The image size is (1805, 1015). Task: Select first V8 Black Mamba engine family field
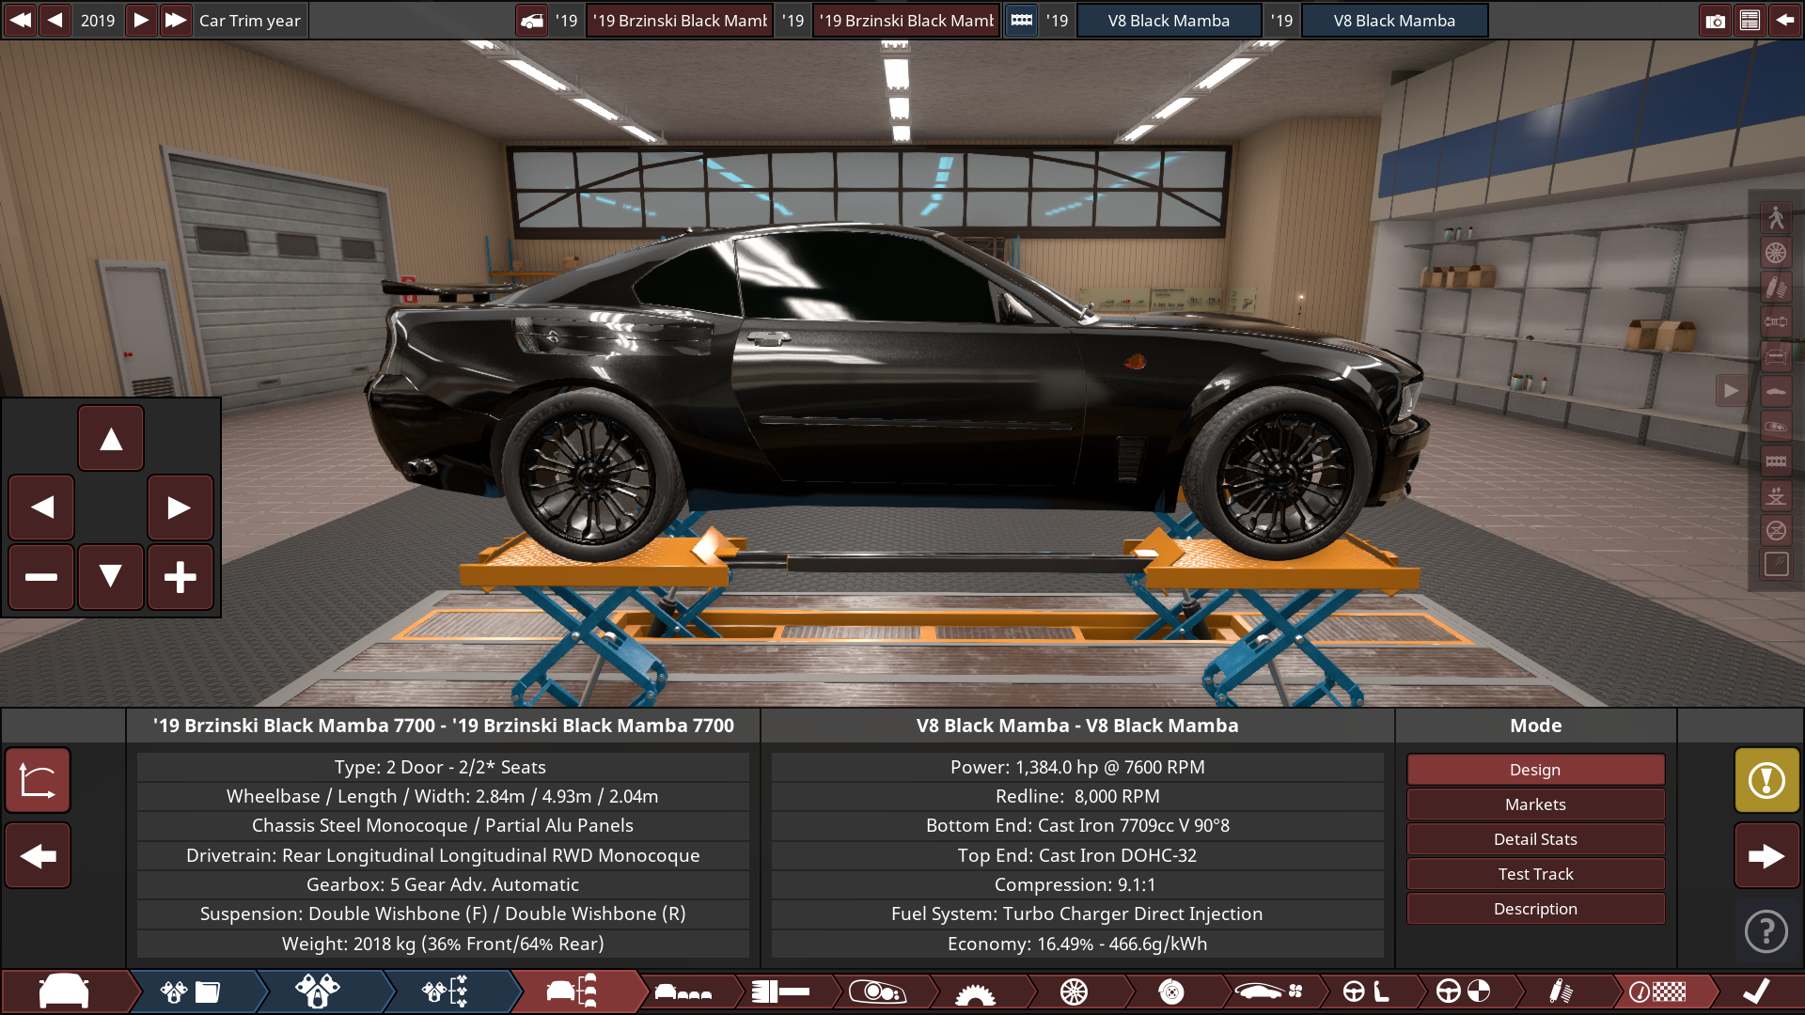1169,21
